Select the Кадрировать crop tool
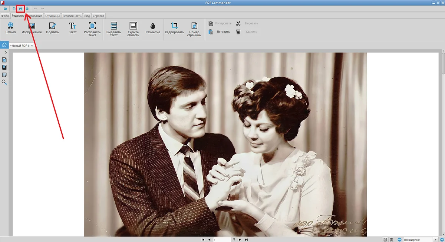The width and height of the screenshot is (445, 242). pyautogui.click(x=174, y=28)
